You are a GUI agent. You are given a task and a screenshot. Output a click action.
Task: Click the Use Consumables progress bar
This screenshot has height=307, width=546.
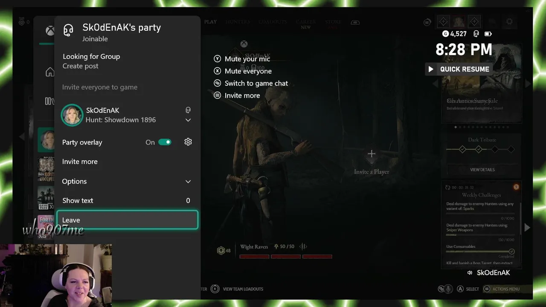(x=480, y=252)
